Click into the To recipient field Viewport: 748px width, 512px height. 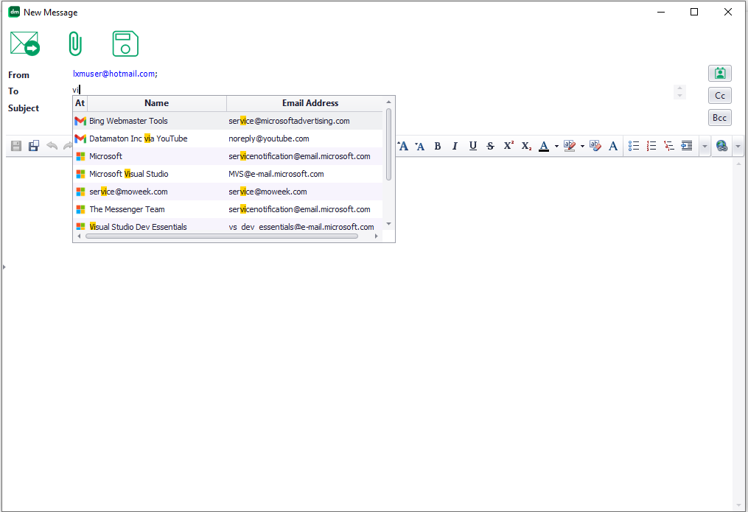click(372, 90)
